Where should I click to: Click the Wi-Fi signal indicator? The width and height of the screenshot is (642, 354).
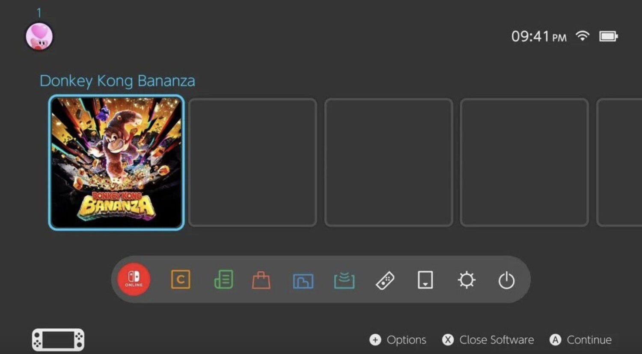(x=582, y=36)
